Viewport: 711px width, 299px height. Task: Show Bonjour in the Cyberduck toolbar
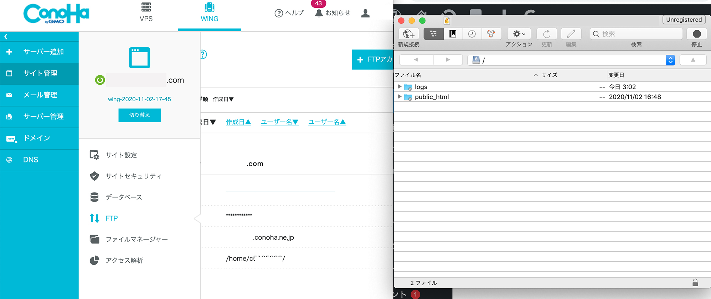(491, 34)
